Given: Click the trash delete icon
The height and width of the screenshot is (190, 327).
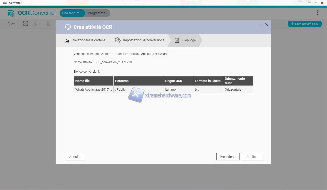Looking at the screenshot, I should 48,24.
